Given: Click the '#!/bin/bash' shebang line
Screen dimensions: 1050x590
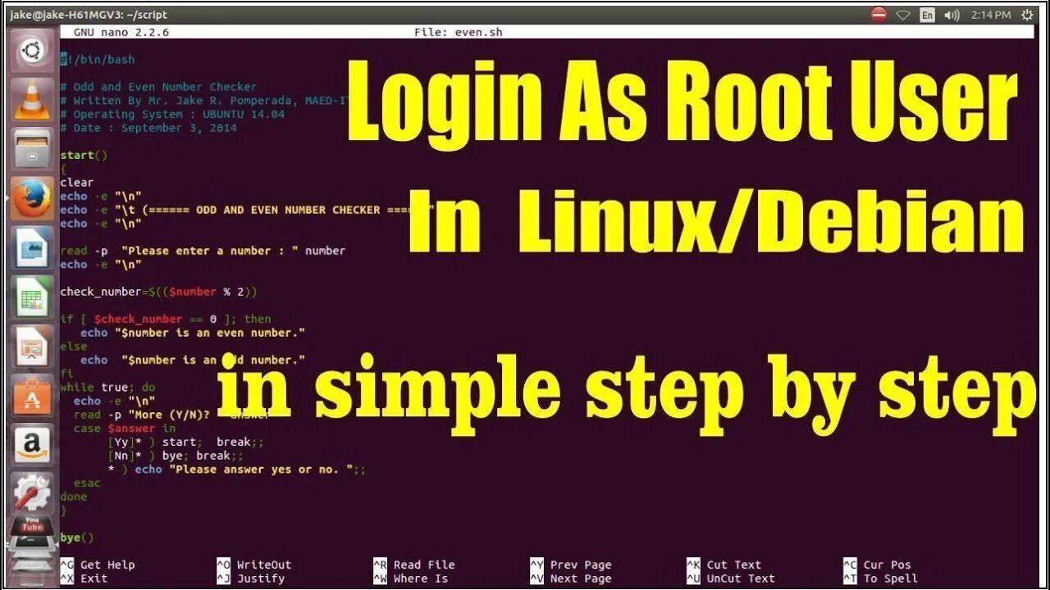Looking at the screenshot, I should point(98,60).
